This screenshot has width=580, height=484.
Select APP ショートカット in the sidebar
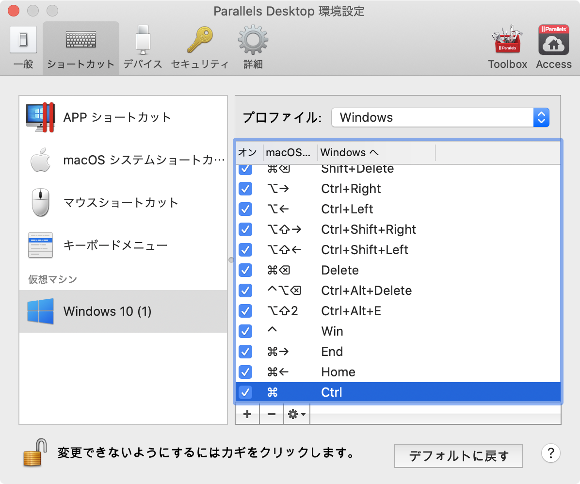click(x=123, y=117)
